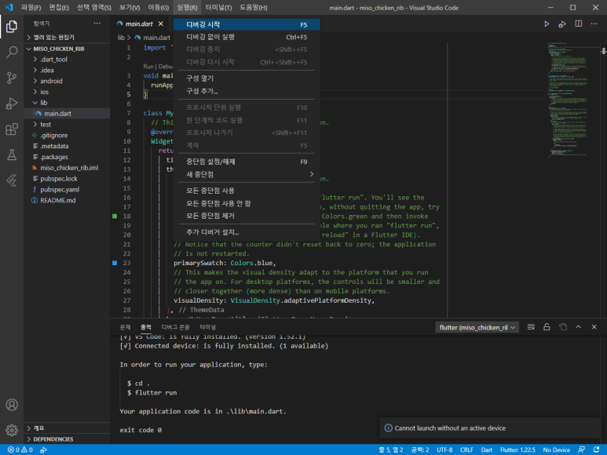Screen dimensions: 607x455
Task: Maximize the bottom panel size
Action: [x=579, y=327]
